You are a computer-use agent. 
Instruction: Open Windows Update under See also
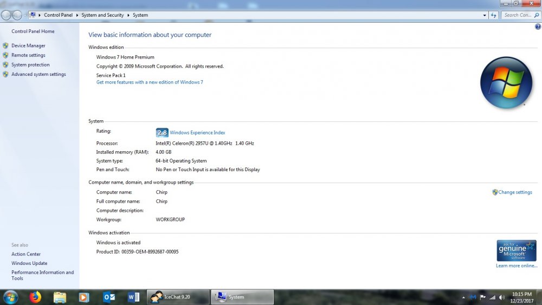coord(29,263)
